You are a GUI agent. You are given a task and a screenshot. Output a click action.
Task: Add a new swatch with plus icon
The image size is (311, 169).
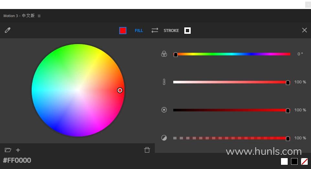pyautogui.click(x=18, y=150)
